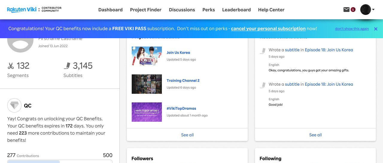Open the Join Us Korea project link
Viewport: 383px width, 163px height.
[178, 53]
